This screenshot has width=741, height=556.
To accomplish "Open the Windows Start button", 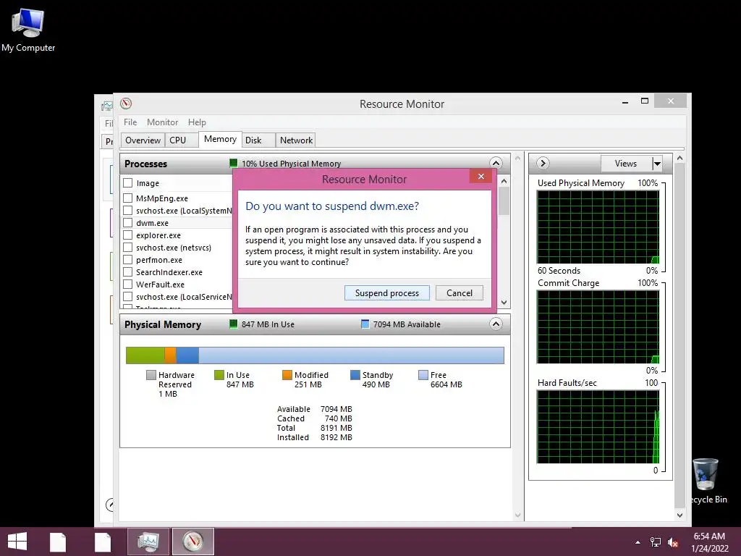I will (x=17, y=542).
